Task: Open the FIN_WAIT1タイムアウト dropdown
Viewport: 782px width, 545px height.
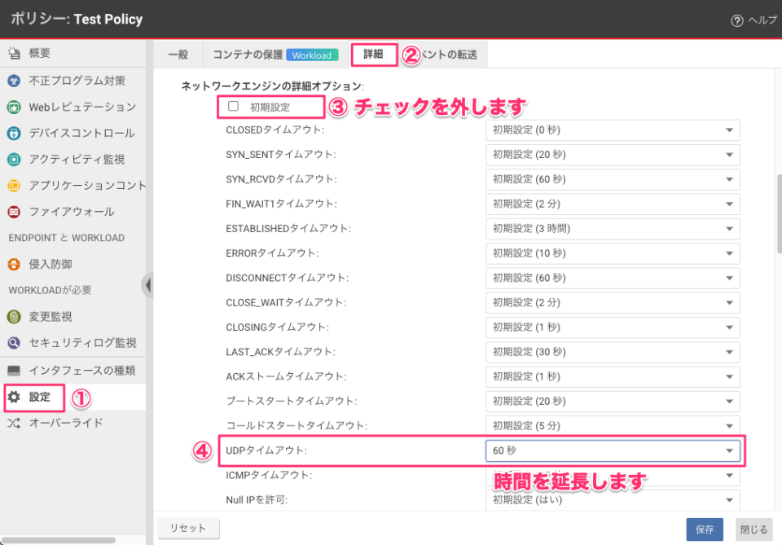Action: (613, 204)
